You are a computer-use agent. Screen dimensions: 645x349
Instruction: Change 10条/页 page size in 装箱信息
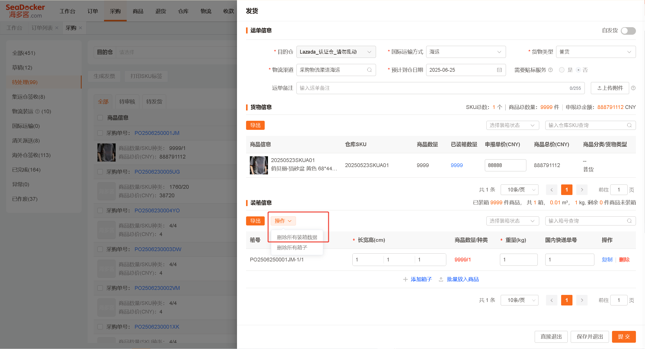(x=519, y=300)
